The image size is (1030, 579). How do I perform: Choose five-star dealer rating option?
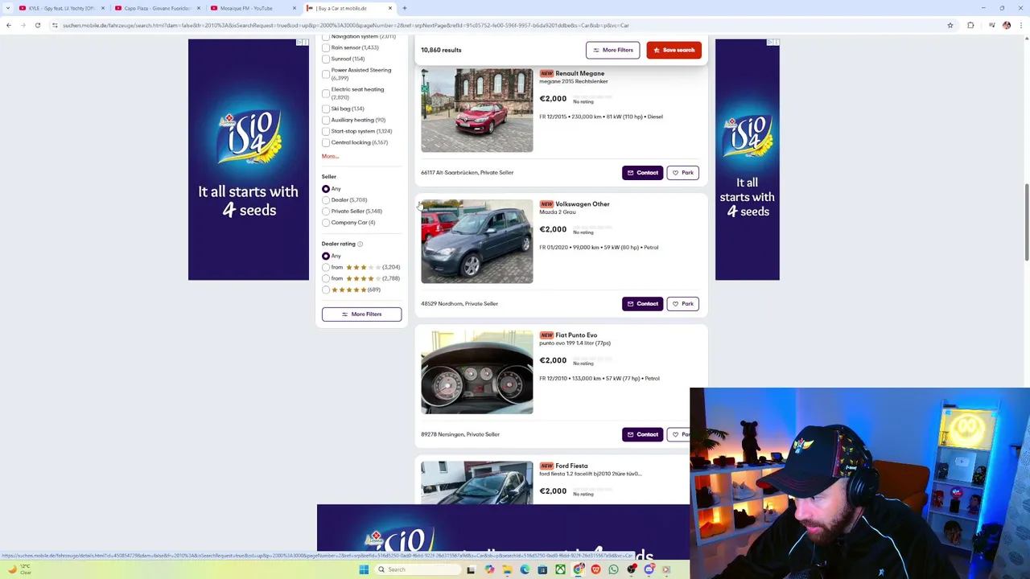(326, 289)
